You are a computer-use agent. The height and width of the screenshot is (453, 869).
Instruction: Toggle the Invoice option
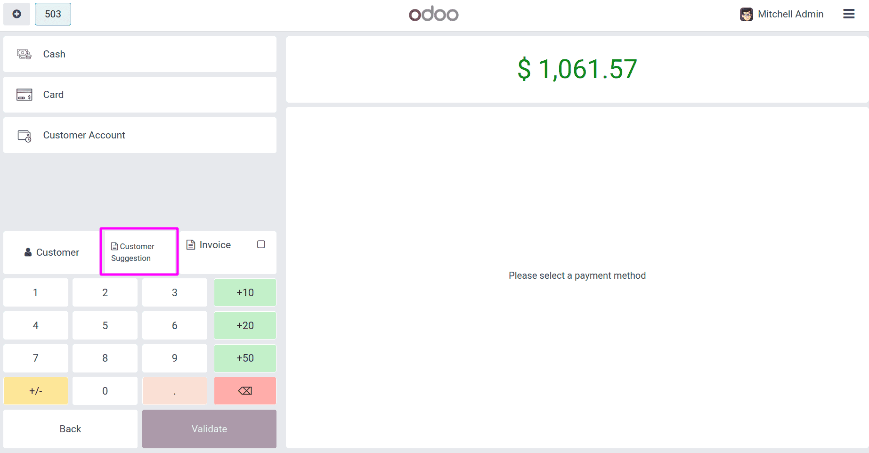click(227, 252)
